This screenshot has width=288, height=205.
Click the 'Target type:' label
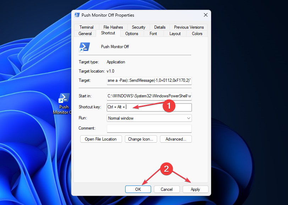[x=89, y=62]
